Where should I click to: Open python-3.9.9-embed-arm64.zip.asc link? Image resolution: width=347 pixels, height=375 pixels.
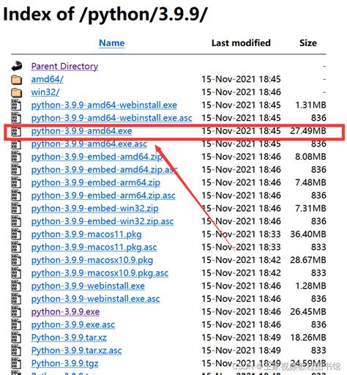103,196
